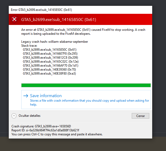Click the Ocultar detalles label
The height and width of the screenshot is (151, 166).
[29, 116]
